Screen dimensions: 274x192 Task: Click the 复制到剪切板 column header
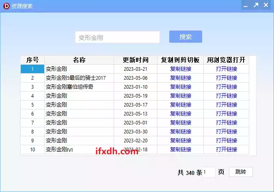(x=180, y=60)
